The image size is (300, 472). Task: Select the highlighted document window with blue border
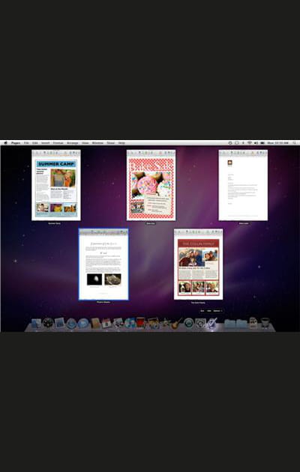click(x=103, y=264)
